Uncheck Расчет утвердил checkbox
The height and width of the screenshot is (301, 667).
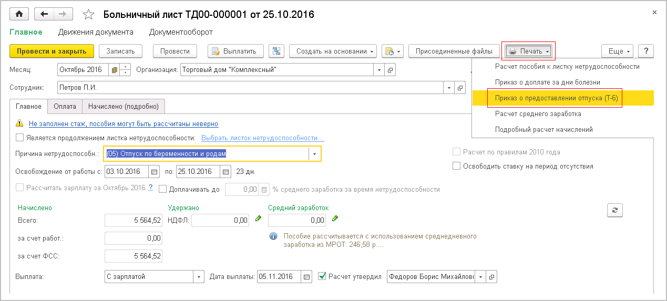tap(322, 276)
